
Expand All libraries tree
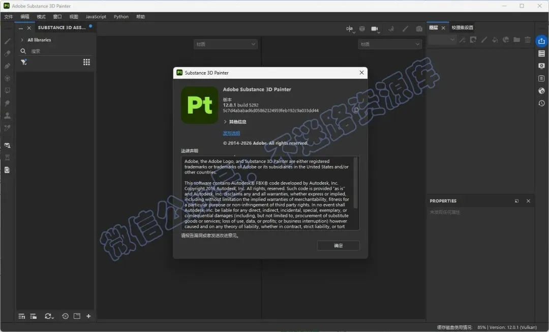click(22, 40)
